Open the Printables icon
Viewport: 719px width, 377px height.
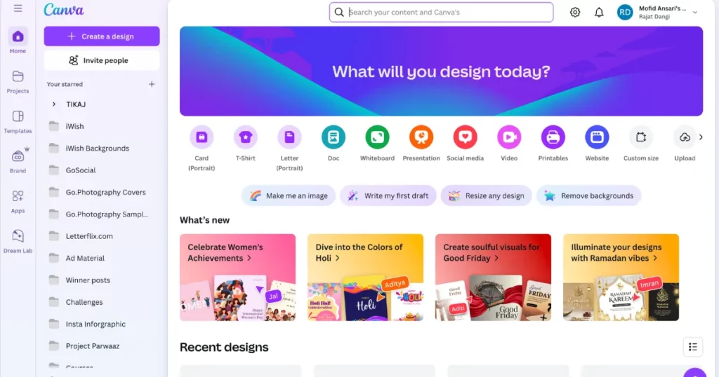pyautogui.click(x=553, y=137)
